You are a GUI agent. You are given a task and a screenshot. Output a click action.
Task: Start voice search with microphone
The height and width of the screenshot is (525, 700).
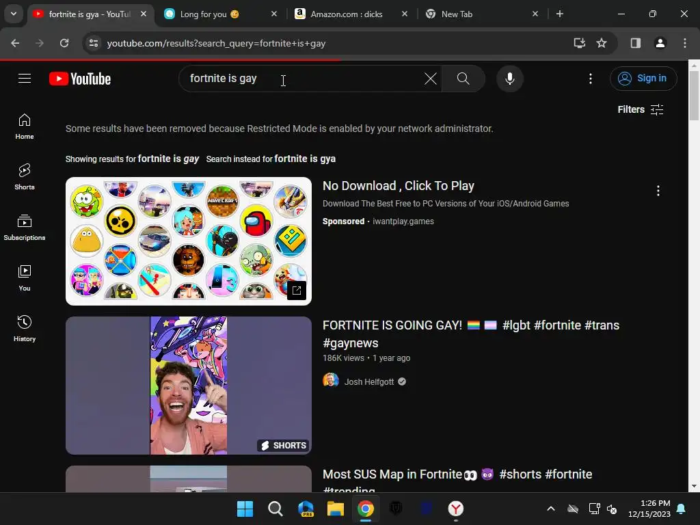[x=509, y=79]
